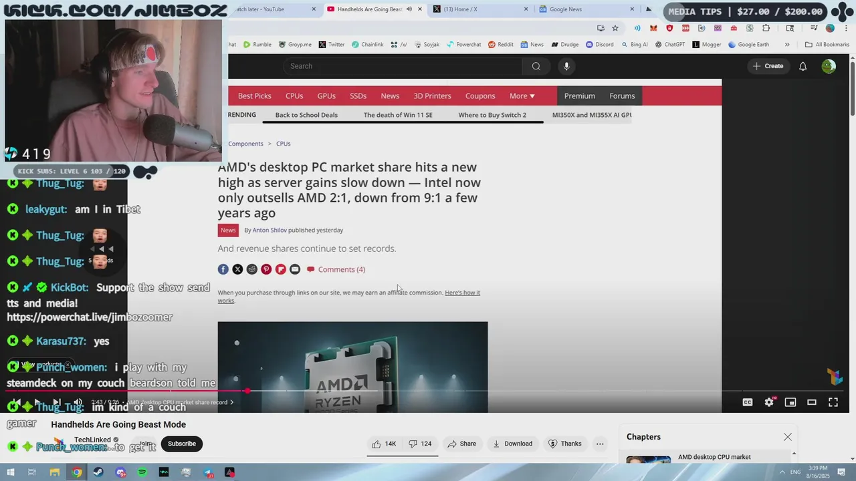
Task: Open the browser extensions puzzle icon
Action: point(766,28)
